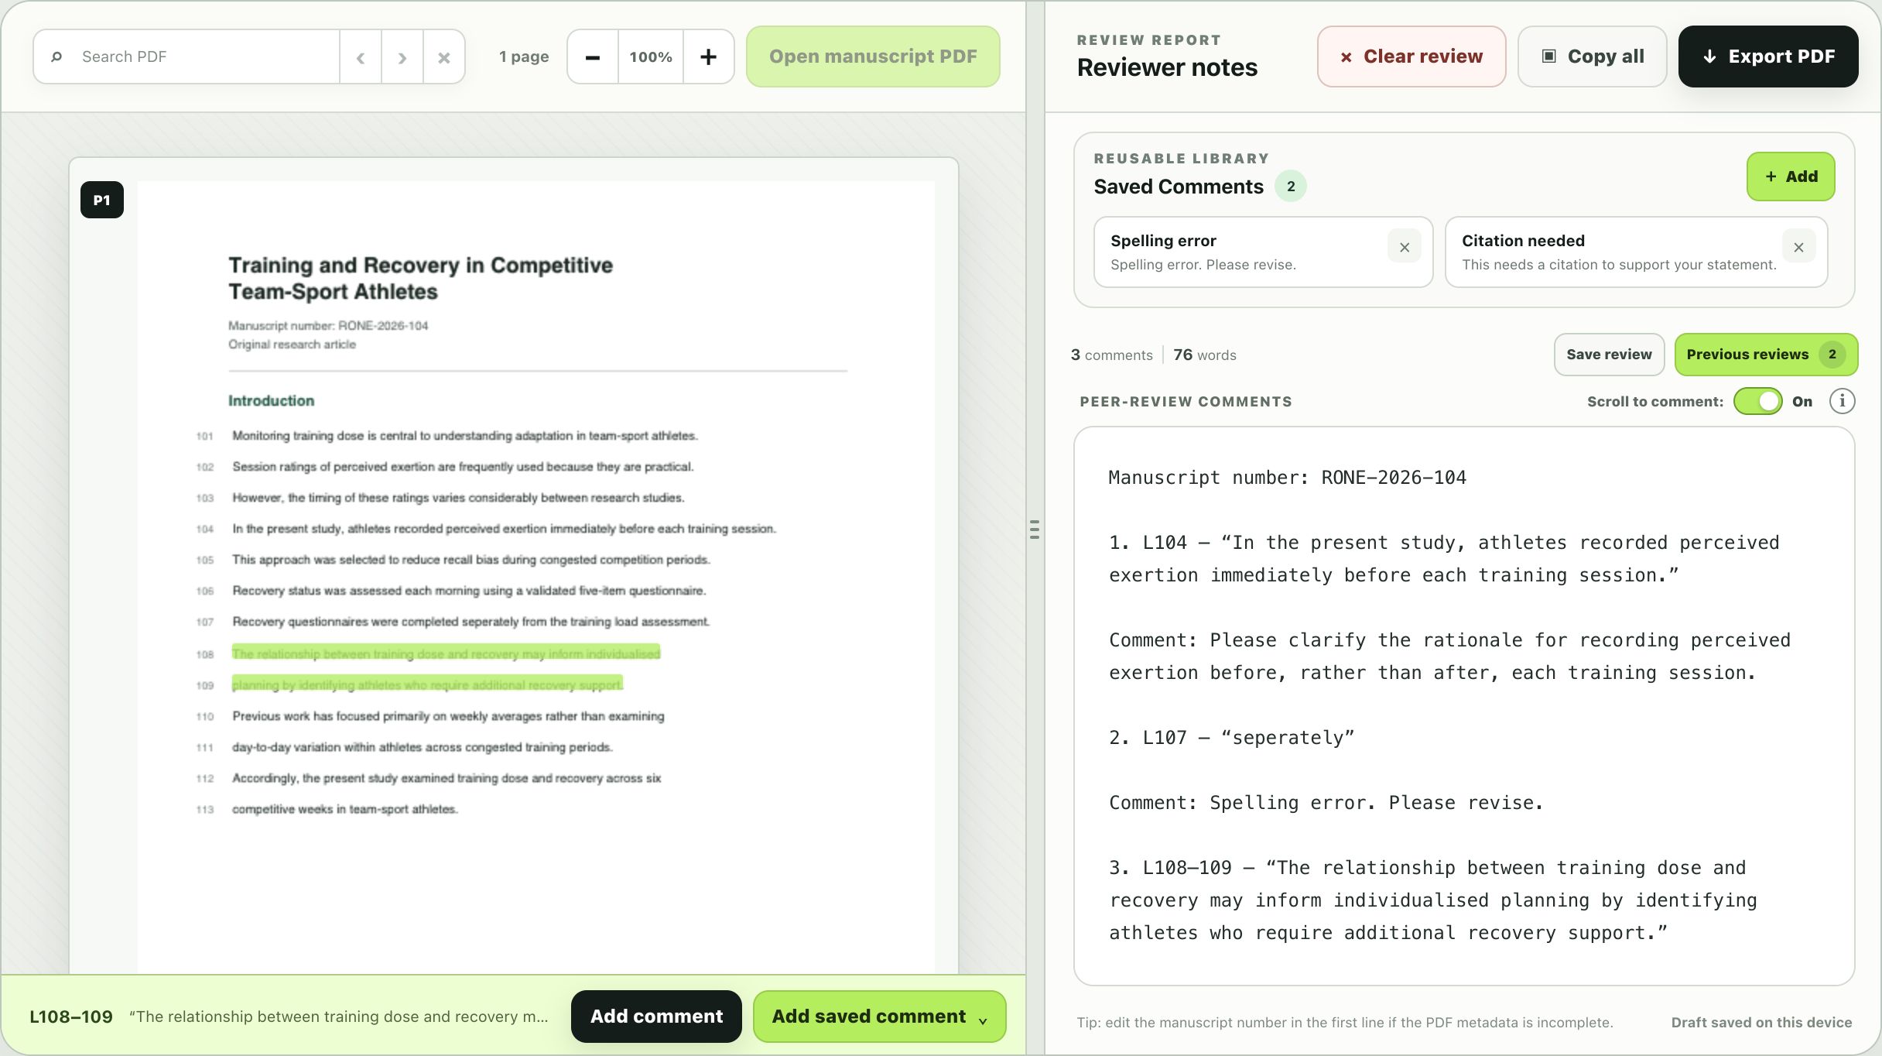Click 'Manuscript number: RONE-2026-104' in PDF

[x=328, y=326]
